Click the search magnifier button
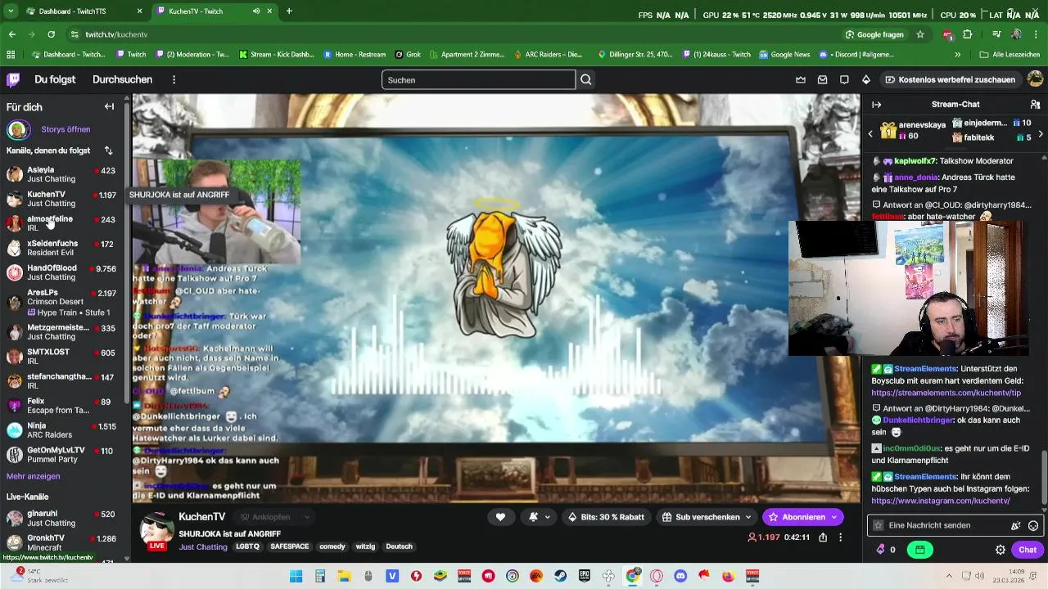Viewport: 1048px width, 589px height. click(x=586, y=79)
